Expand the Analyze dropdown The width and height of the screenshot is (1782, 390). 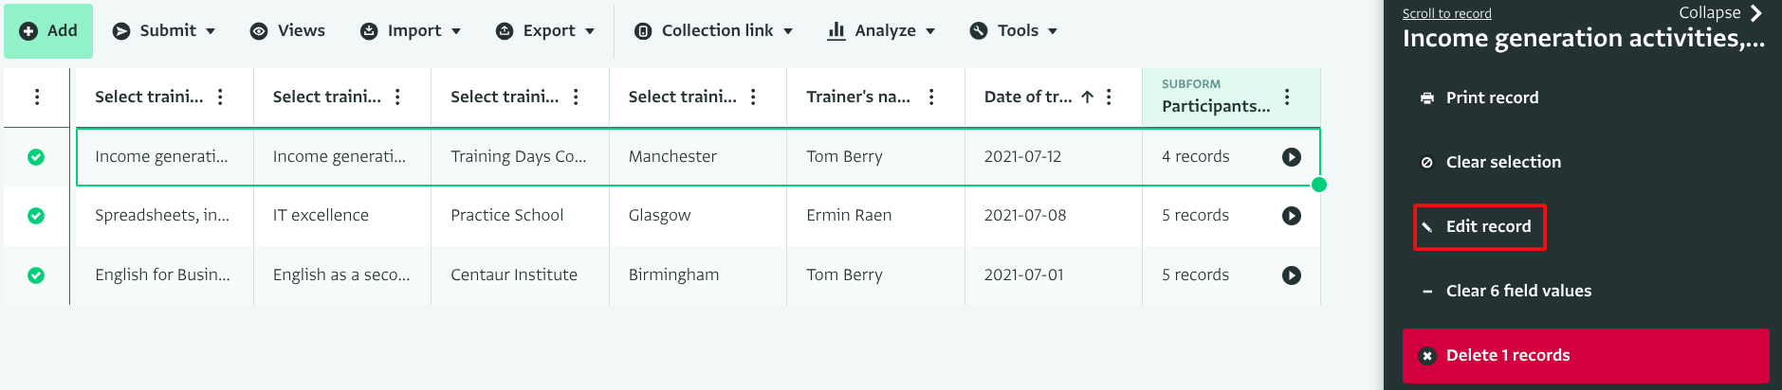pyautogui.click(x=882, y=30)
